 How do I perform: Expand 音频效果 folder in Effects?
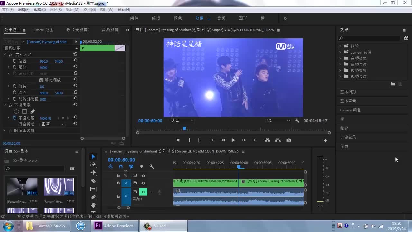click(340, 58)
